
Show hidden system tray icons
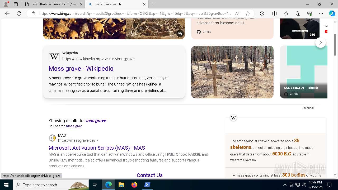coord(285,185)
